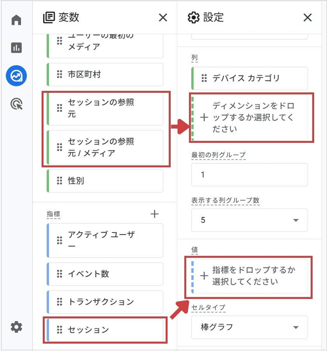Click the 列 section label
Screen dimensions: 327x351
coord(195,58)
